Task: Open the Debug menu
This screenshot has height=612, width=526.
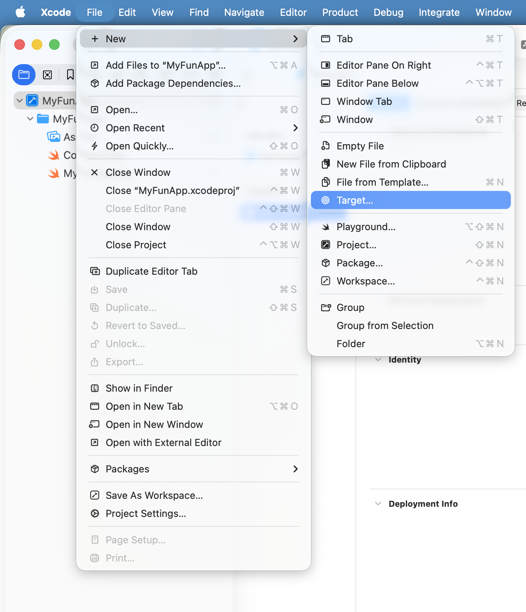Action: 388,12
